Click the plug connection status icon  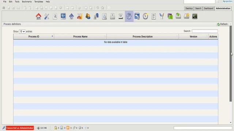(x=4, y=128)
